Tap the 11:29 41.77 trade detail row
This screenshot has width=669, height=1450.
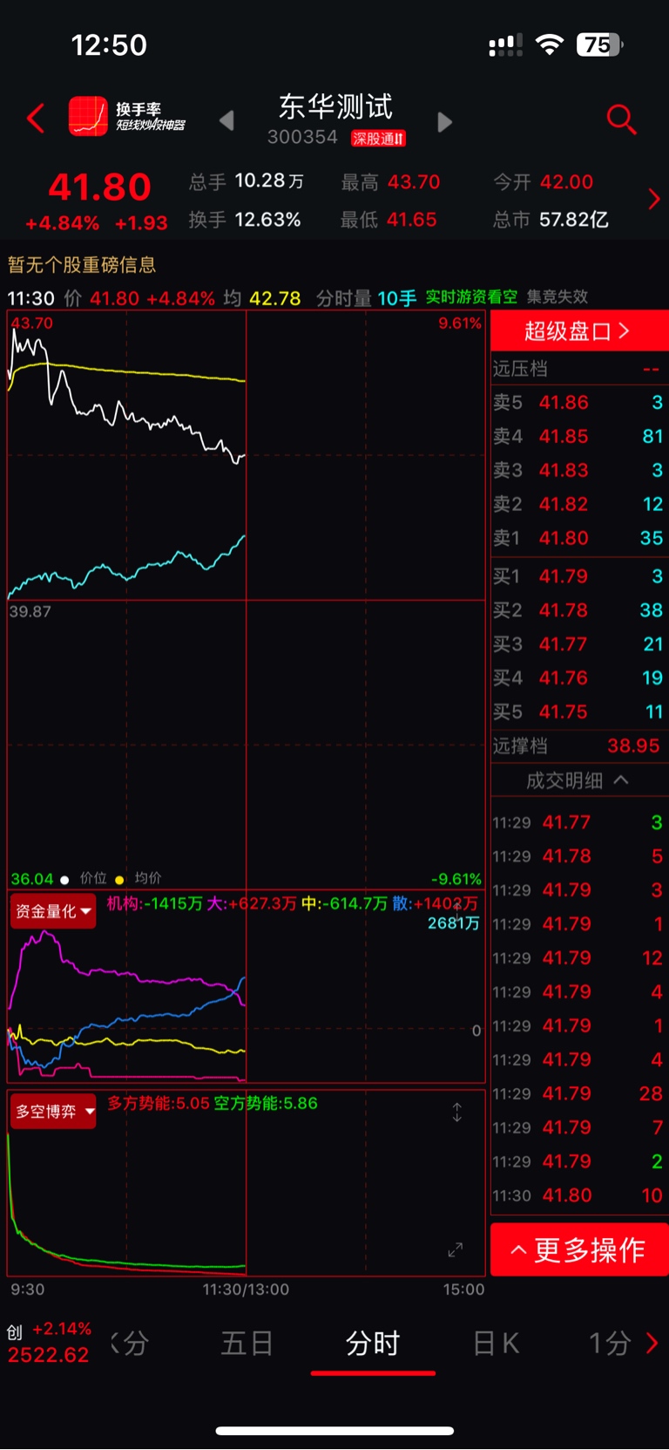(578, 822)
